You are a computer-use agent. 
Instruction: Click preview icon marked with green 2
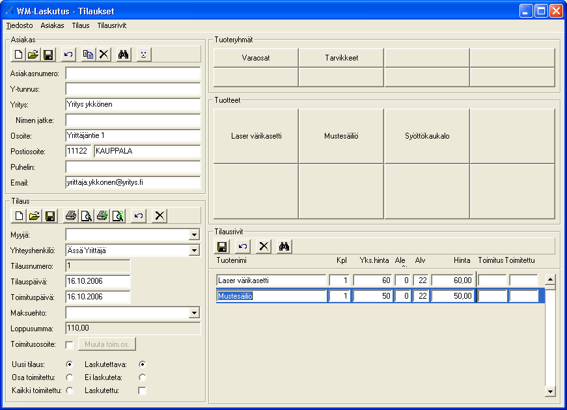118,216
